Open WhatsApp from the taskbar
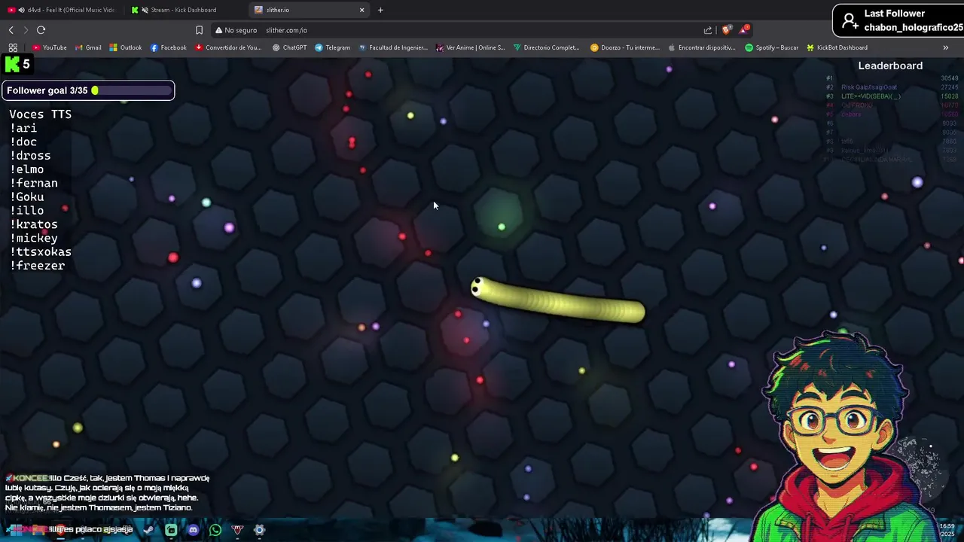Screen dimensions: 964x542 215,530
